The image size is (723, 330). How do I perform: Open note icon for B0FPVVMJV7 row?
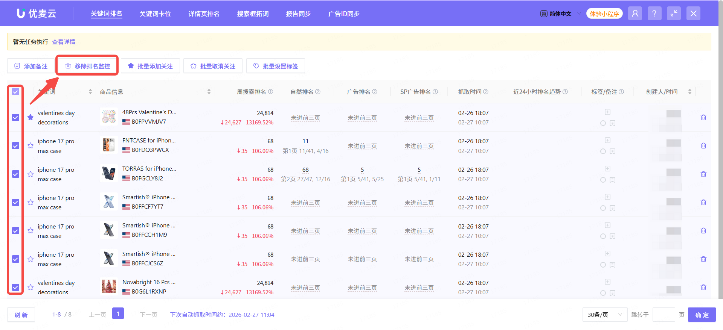click(x=613, y=123)
